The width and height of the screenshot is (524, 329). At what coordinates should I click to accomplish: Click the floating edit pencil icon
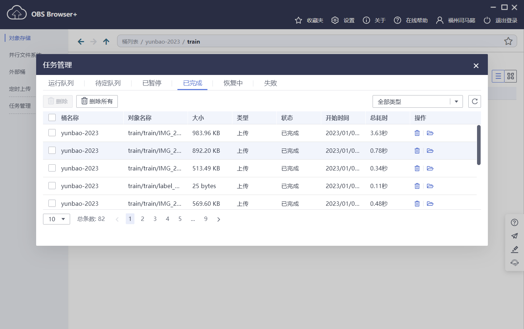coord(515,249)
